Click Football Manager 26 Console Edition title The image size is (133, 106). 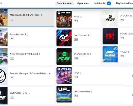[x=29, y=73]
